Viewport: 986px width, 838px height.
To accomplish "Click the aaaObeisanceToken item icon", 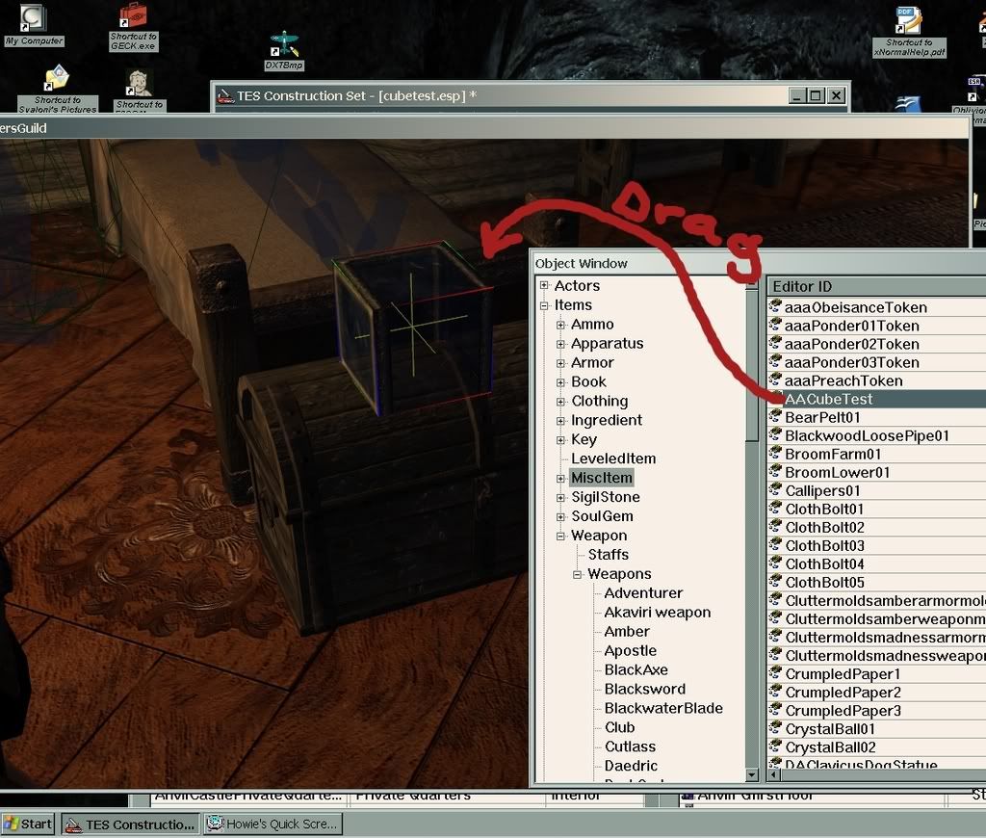I will click(775, 306).
